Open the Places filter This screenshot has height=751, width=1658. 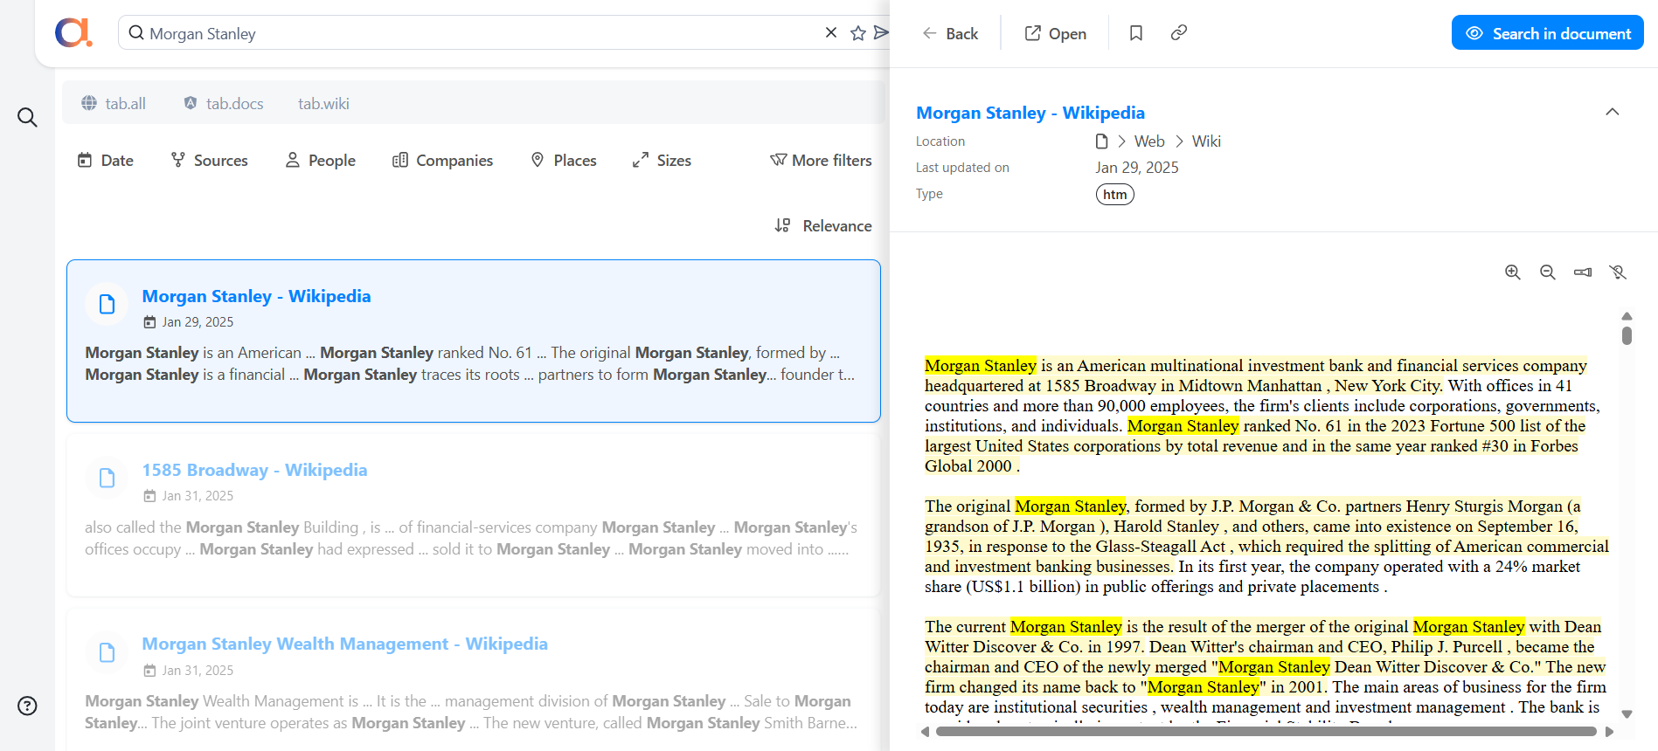(x=564, y=160)
